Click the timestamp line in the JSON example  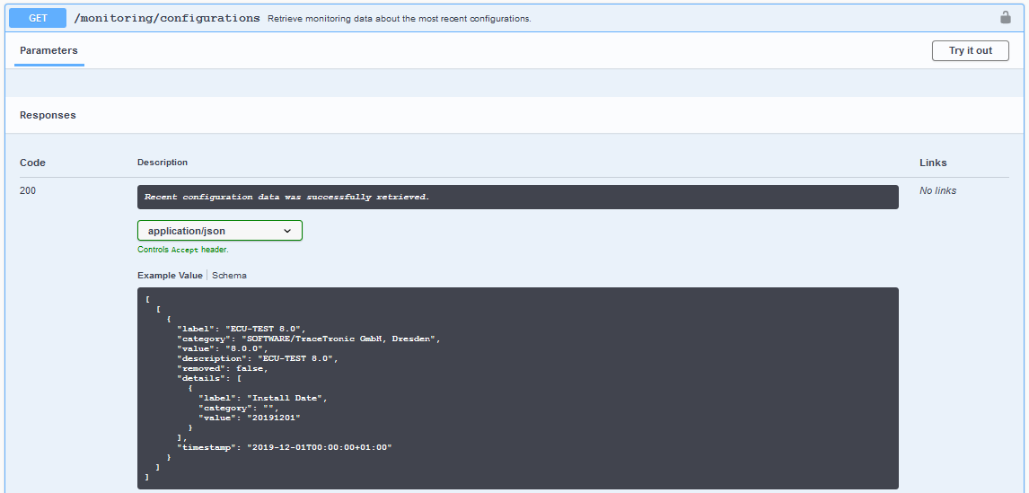point(285,447)
